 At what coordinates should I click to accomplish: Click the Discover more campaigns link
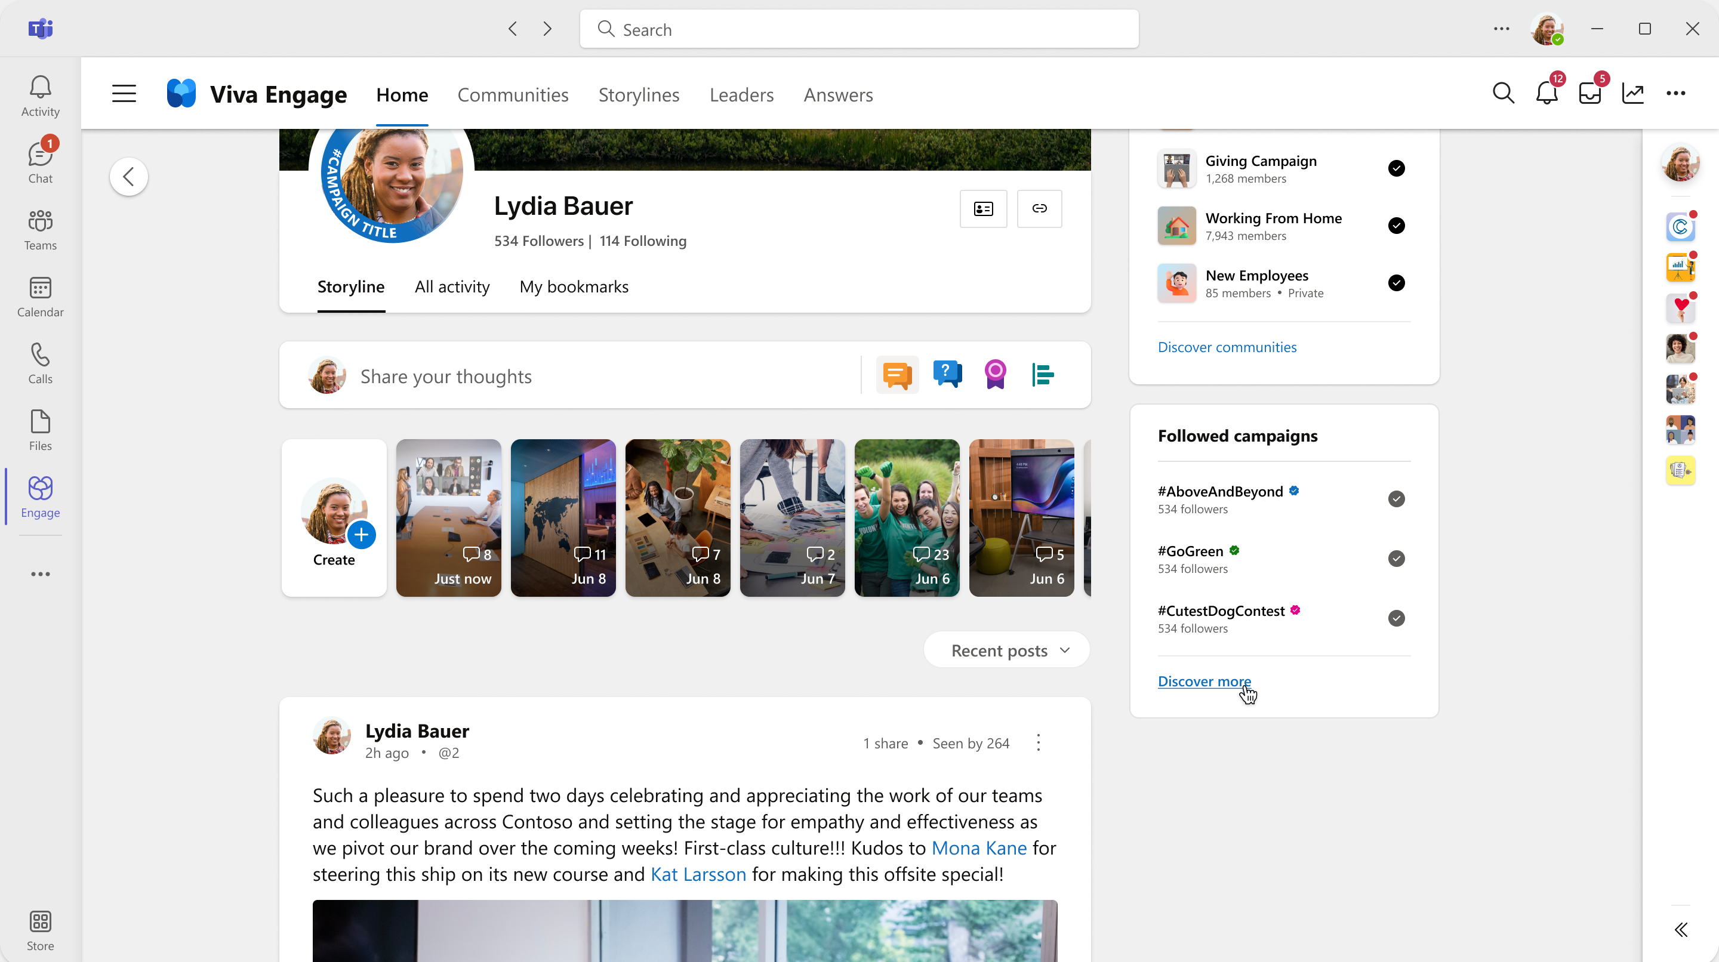(x=1203, y=681)
